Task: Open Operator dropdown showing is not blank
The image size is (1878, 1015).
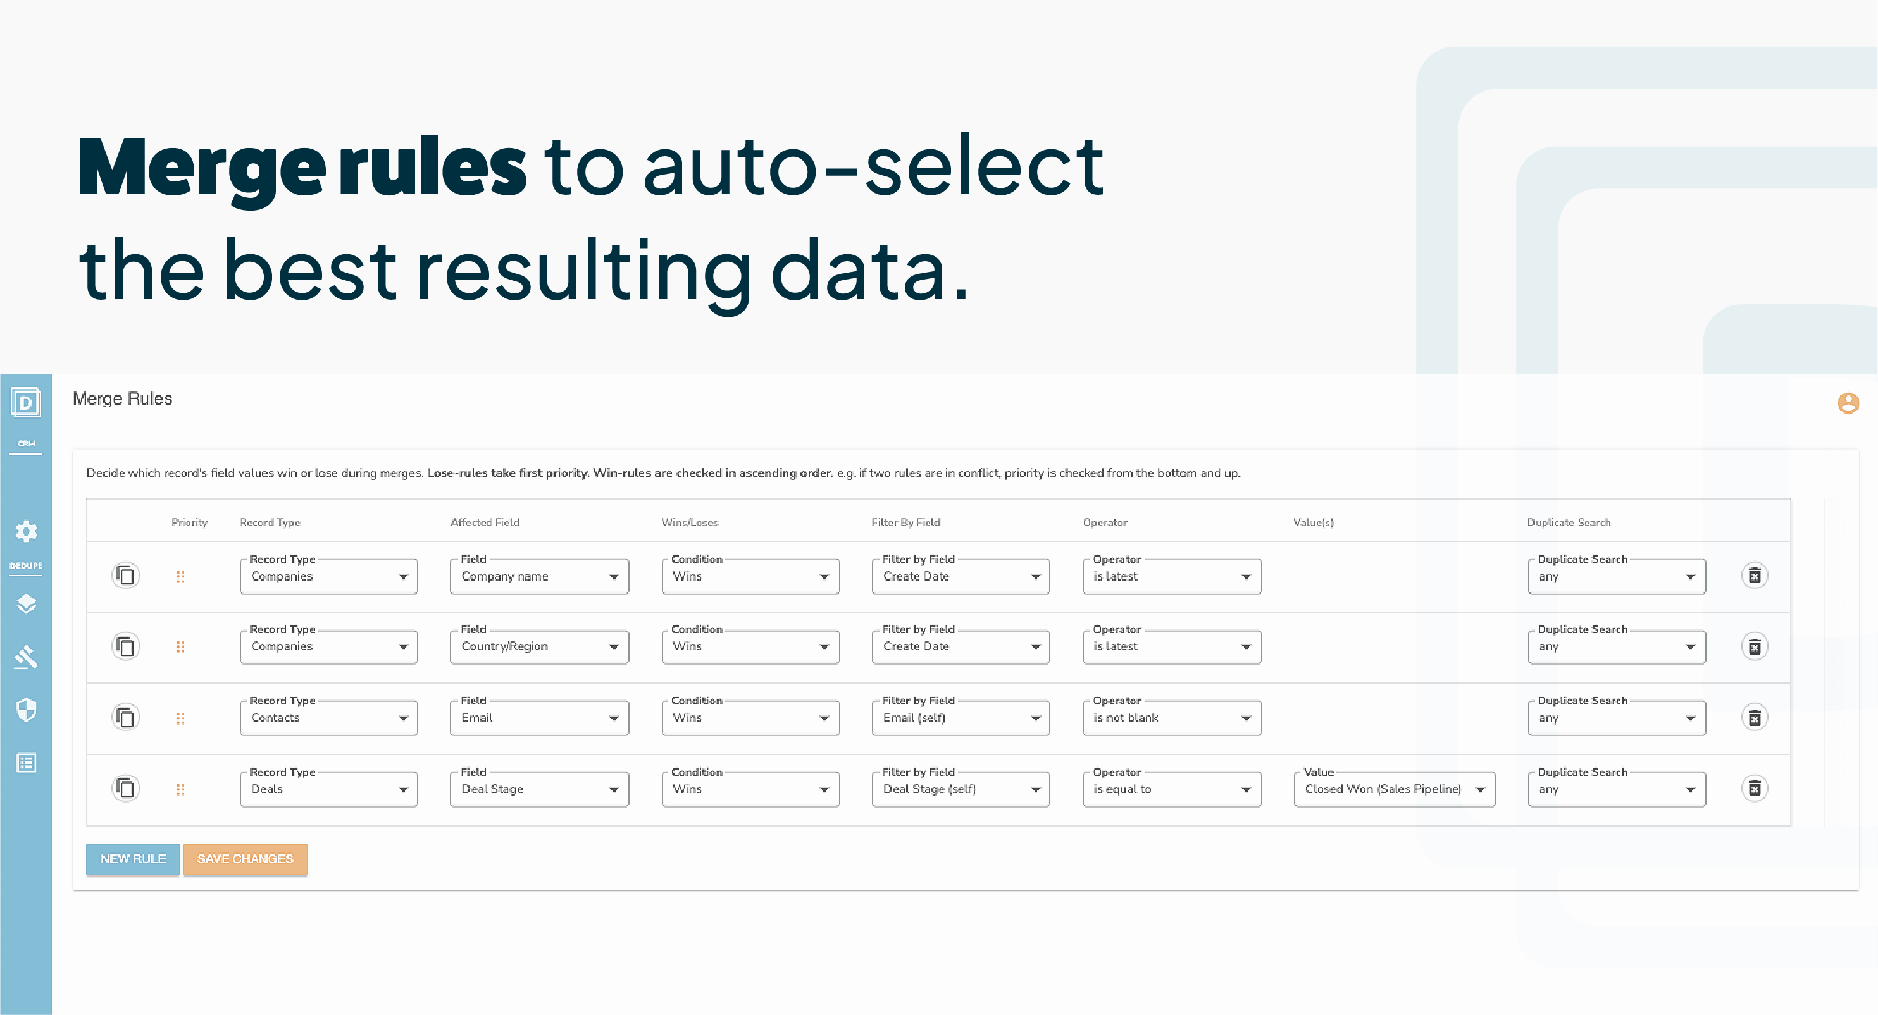Action: click(x=1172, y=718)
